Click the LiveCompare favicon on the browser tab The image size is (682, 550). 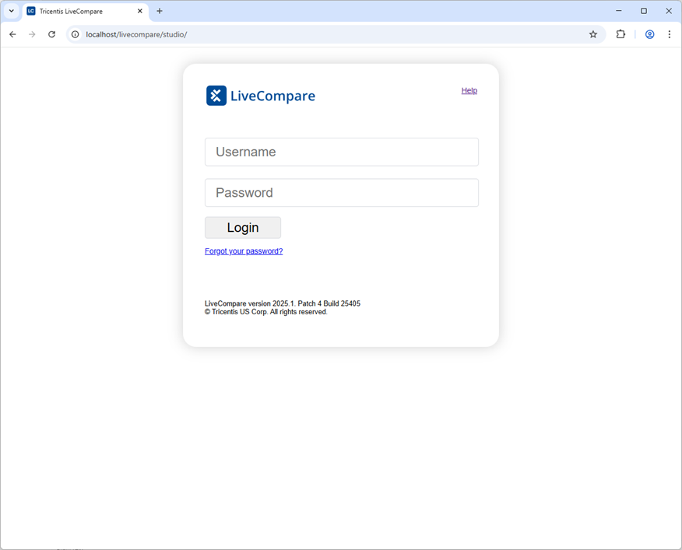click(x=30, y=11)
